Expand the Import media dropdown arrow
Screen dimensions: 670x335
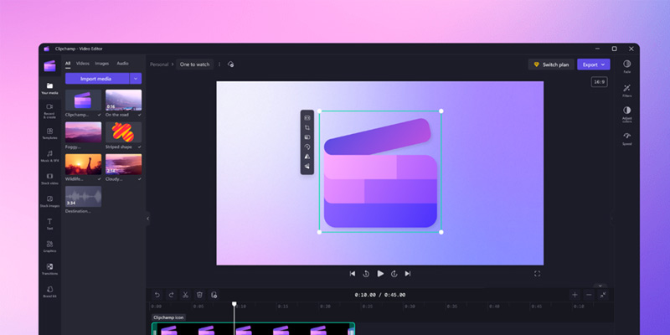136,79
